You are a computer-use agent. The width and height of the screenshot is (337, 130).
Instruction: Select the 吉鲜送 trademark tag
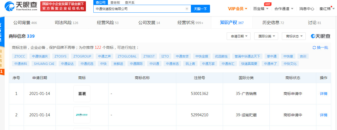click(x=118, y=64)
